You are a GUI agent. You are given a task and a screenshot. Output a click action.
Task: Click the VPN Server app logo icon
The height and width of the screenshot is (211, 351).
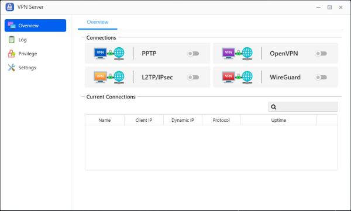click(x=9, y=7)
